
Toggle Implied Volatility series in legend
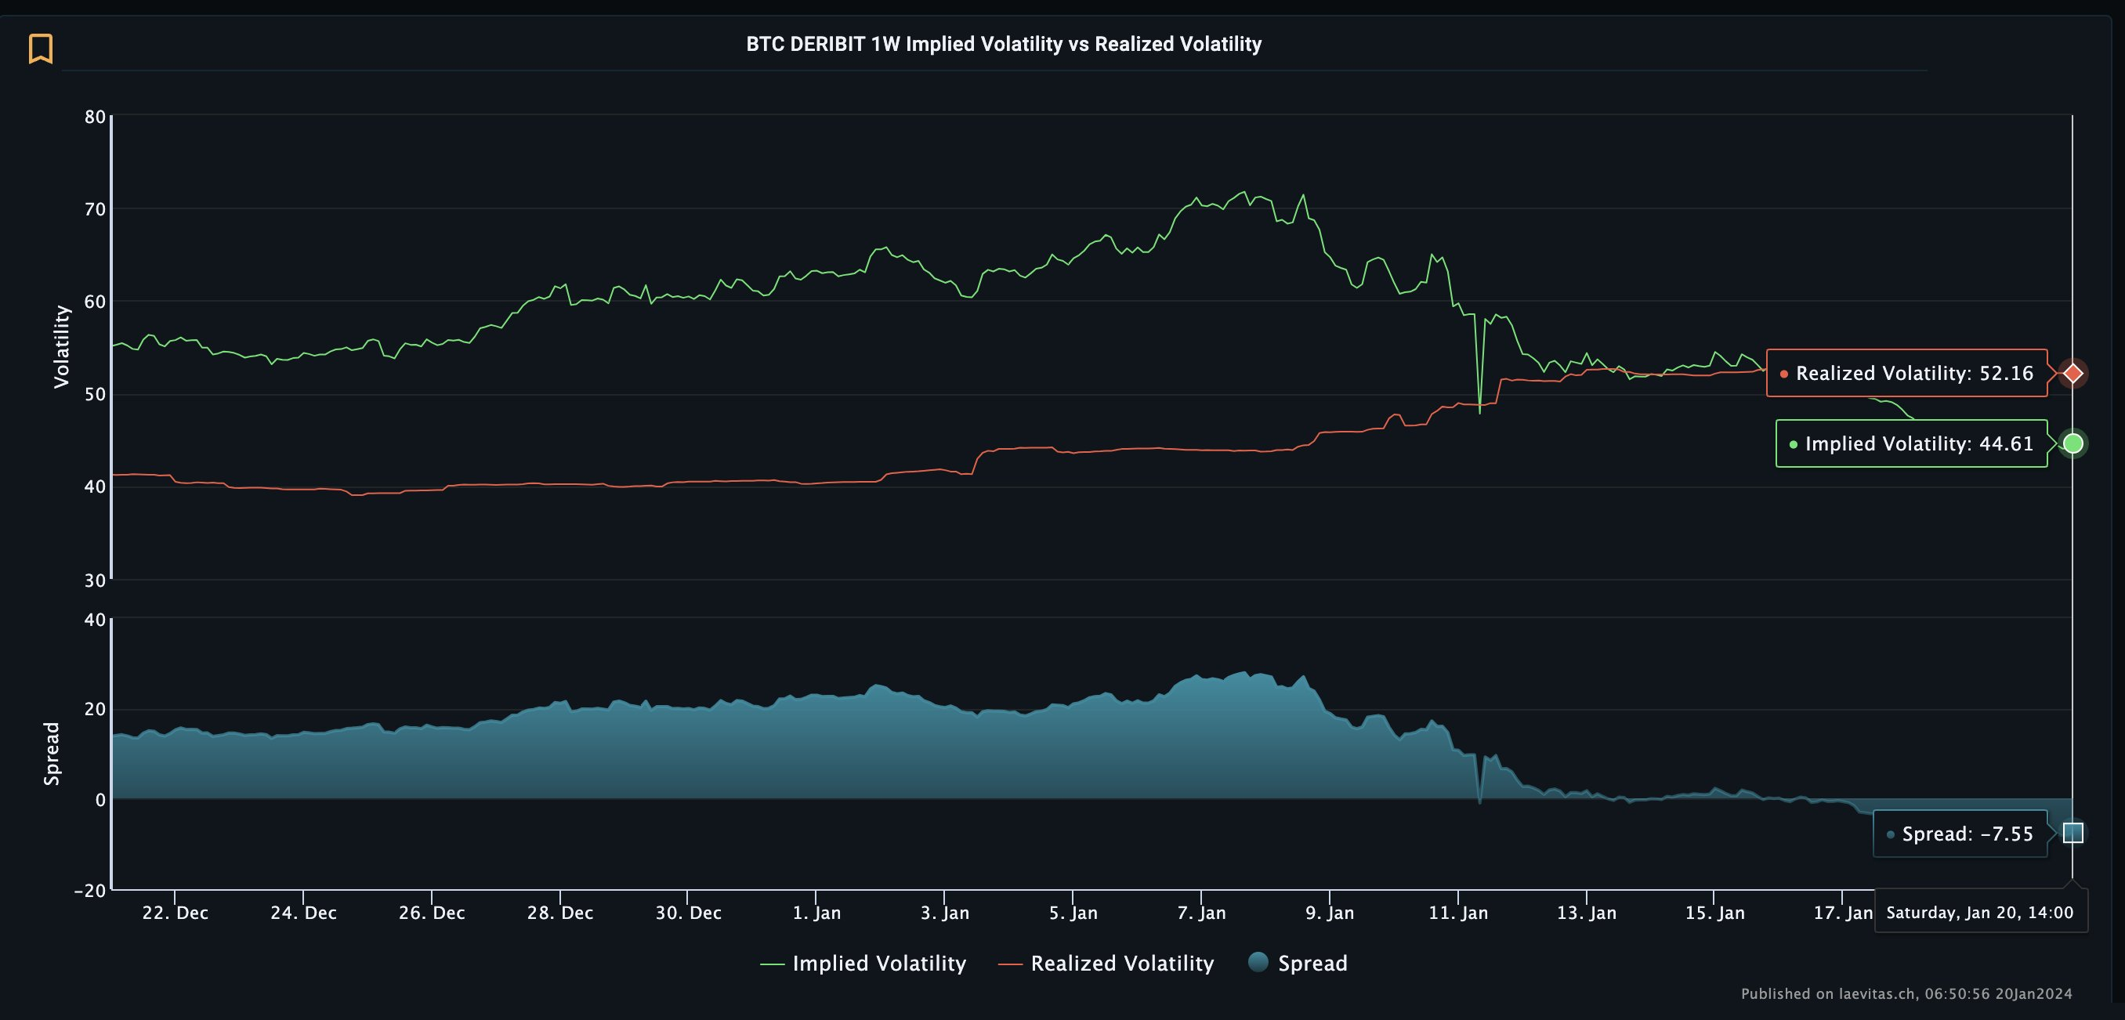pos(878,963)
